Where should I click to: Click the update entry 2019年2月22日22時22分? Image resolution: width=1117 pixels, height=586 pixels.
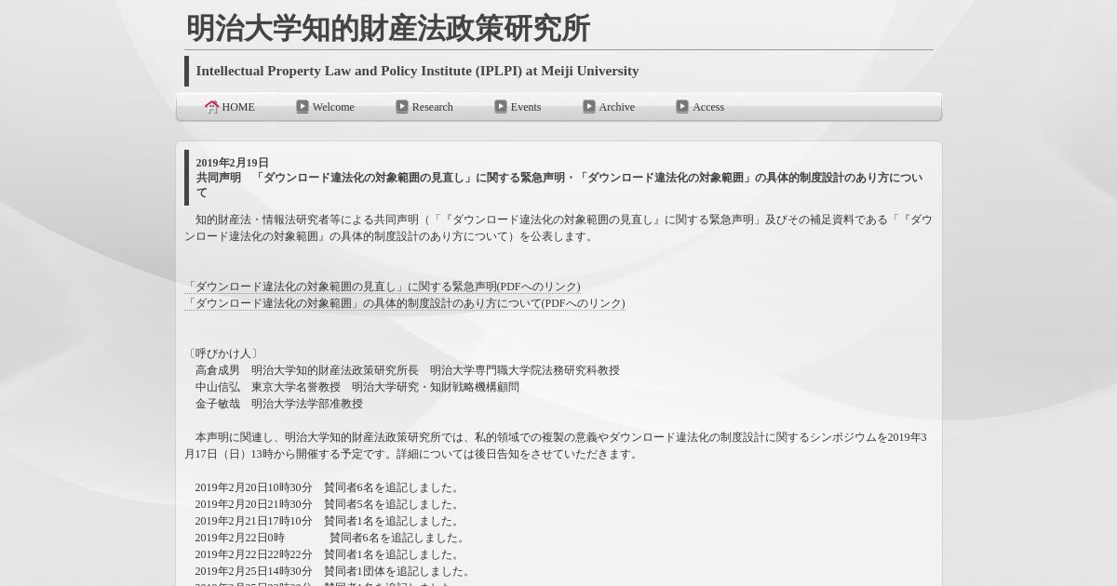[329, 554]
